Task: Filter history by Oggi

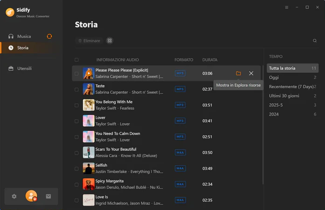Action: (x=292, y=78)
